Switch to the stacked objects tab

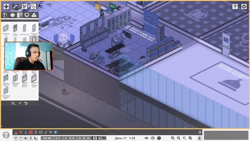click(x=34, y=15)
